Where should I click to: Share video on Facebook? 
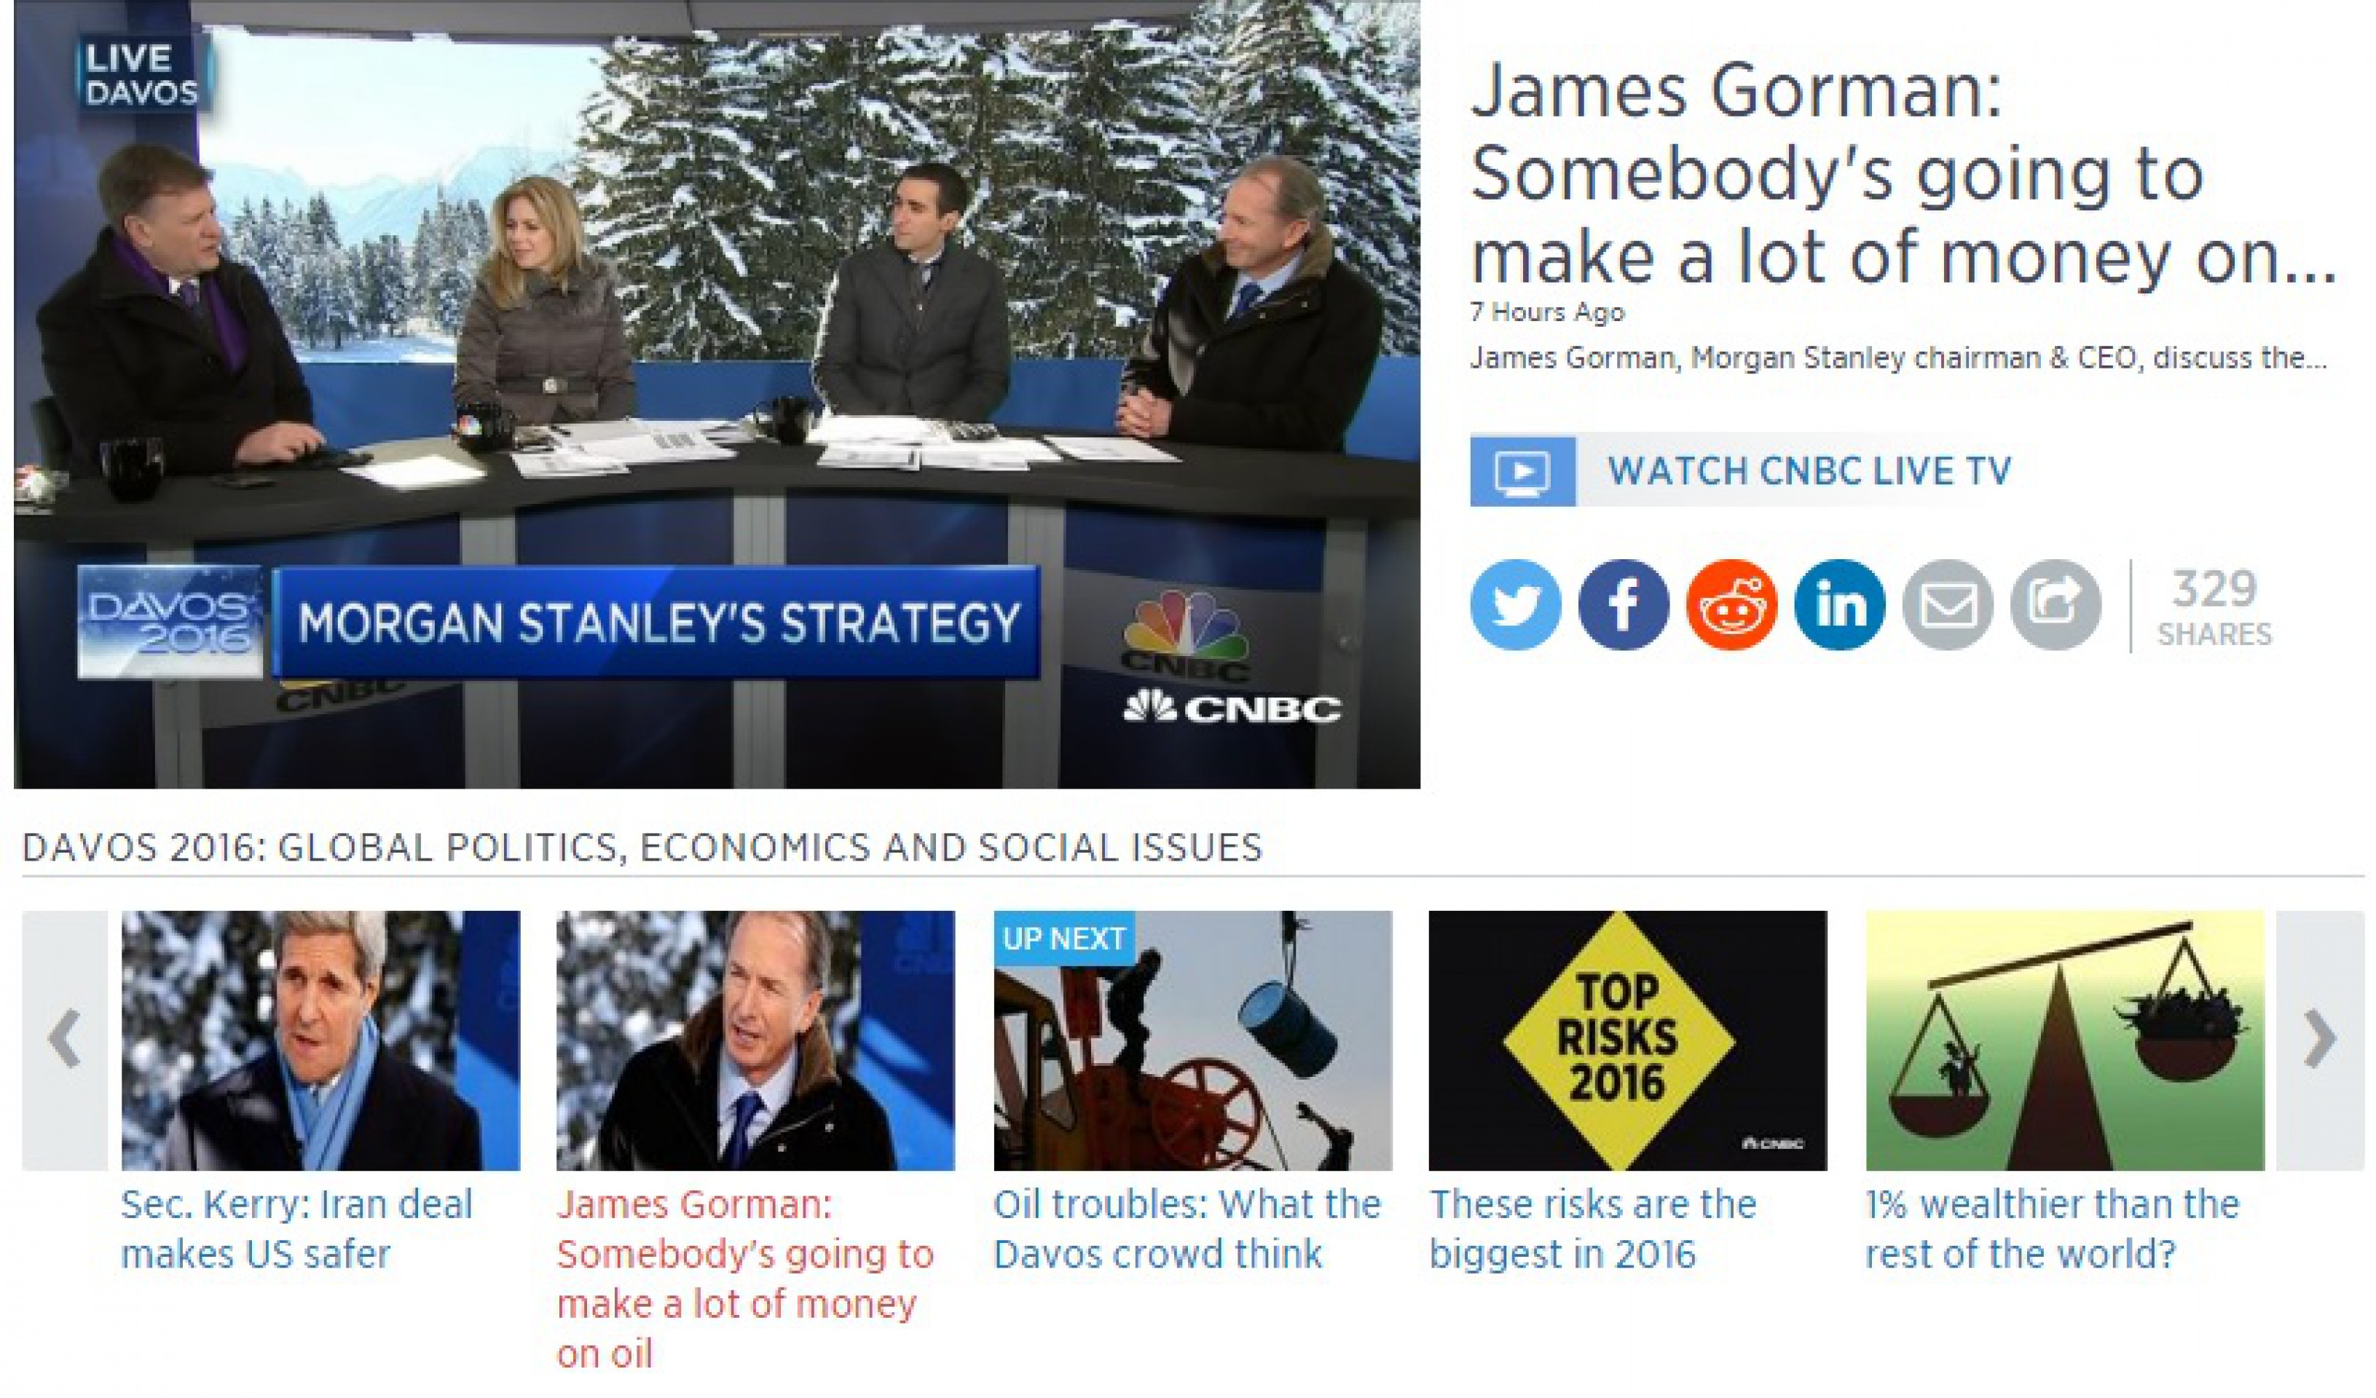point(1623,604)
